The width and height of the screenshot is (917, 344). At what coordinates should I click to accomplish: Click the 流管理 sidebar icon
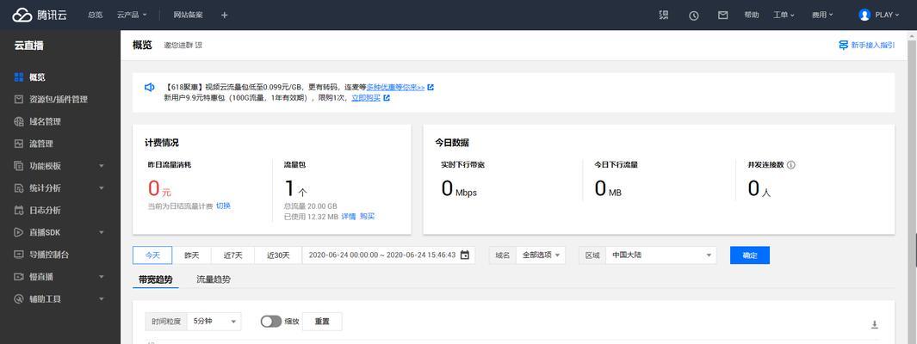[19, 144]
